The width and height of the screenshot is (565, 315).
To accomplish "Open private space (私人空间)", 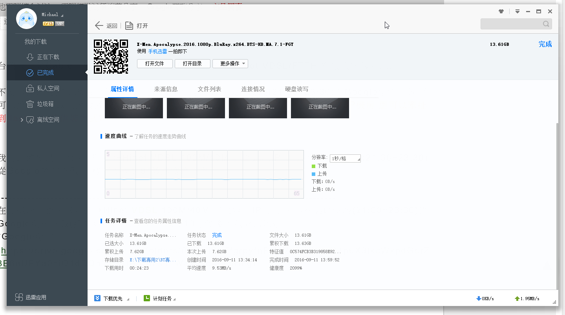I will pos(48,88).
